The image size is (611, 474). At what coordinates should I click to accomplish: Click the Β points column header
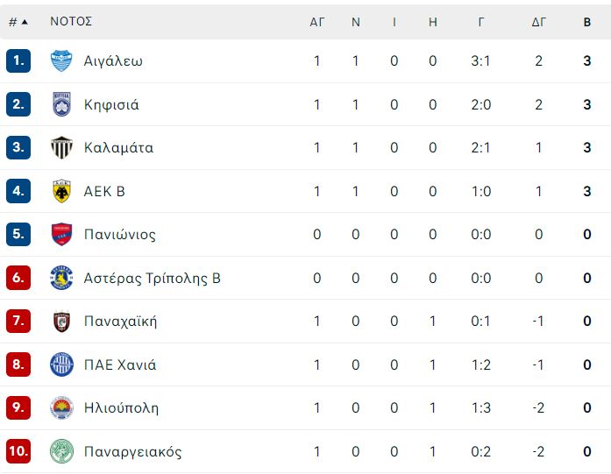pyautogui.click(x=586, y=22)
